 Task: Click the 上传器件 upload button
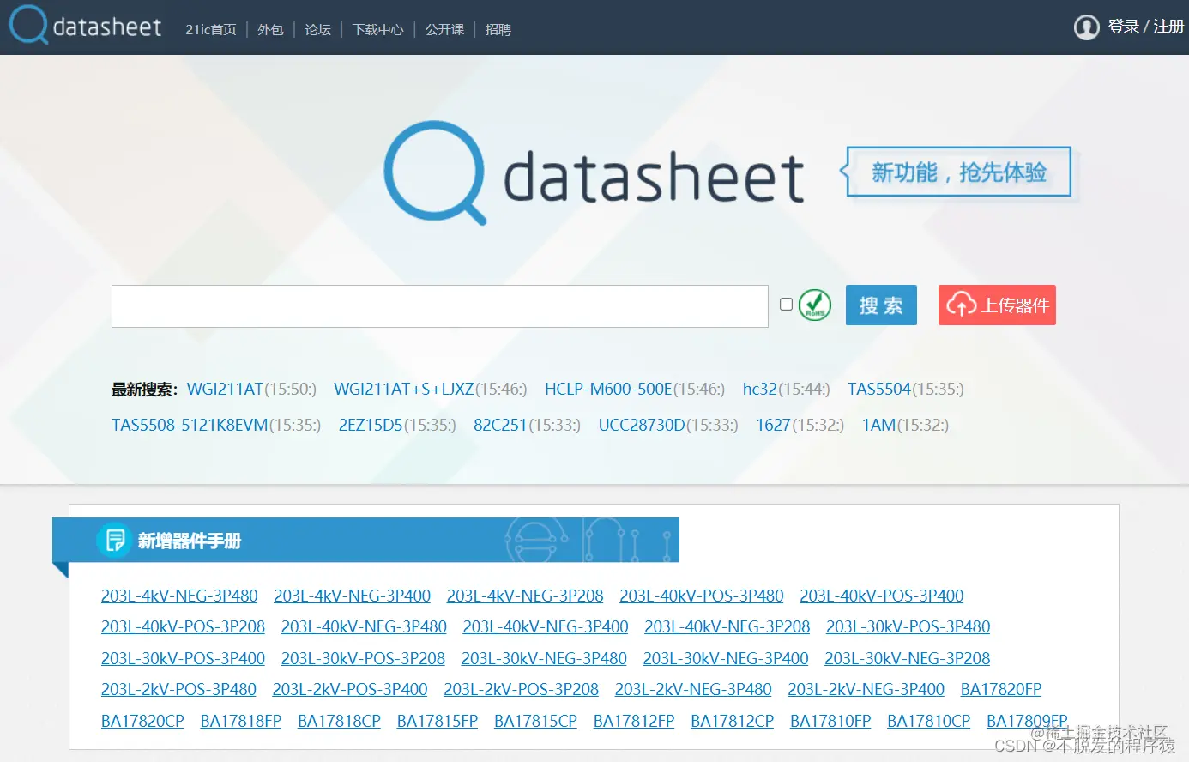point(997,305)
